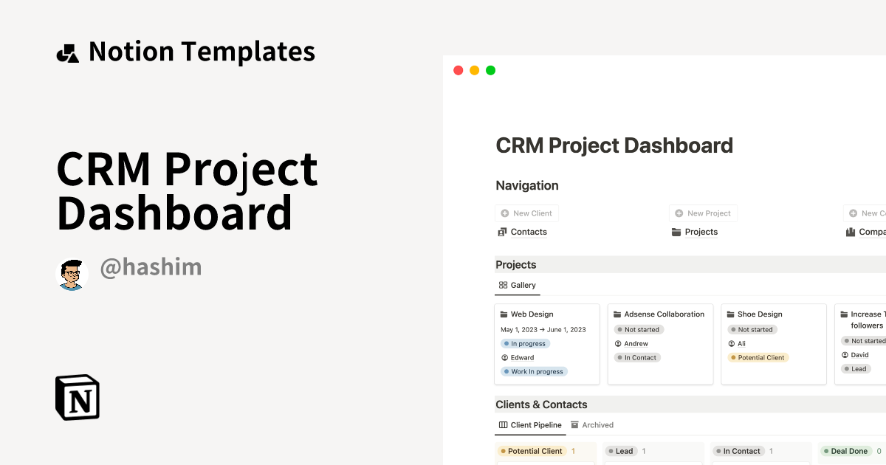This screenshot has height=465, width=886.
Task: Click the Not started status on Shoe Design
Action: tap(752, 329)
